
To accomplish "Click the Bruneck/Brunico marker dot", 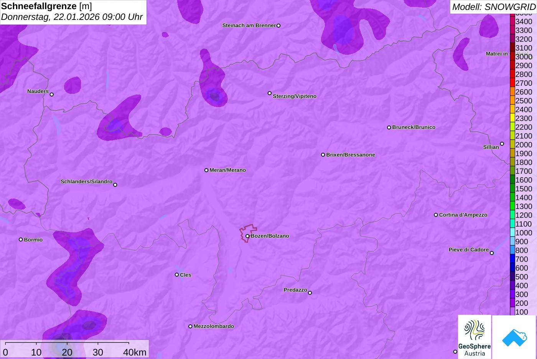I will 389,127.
